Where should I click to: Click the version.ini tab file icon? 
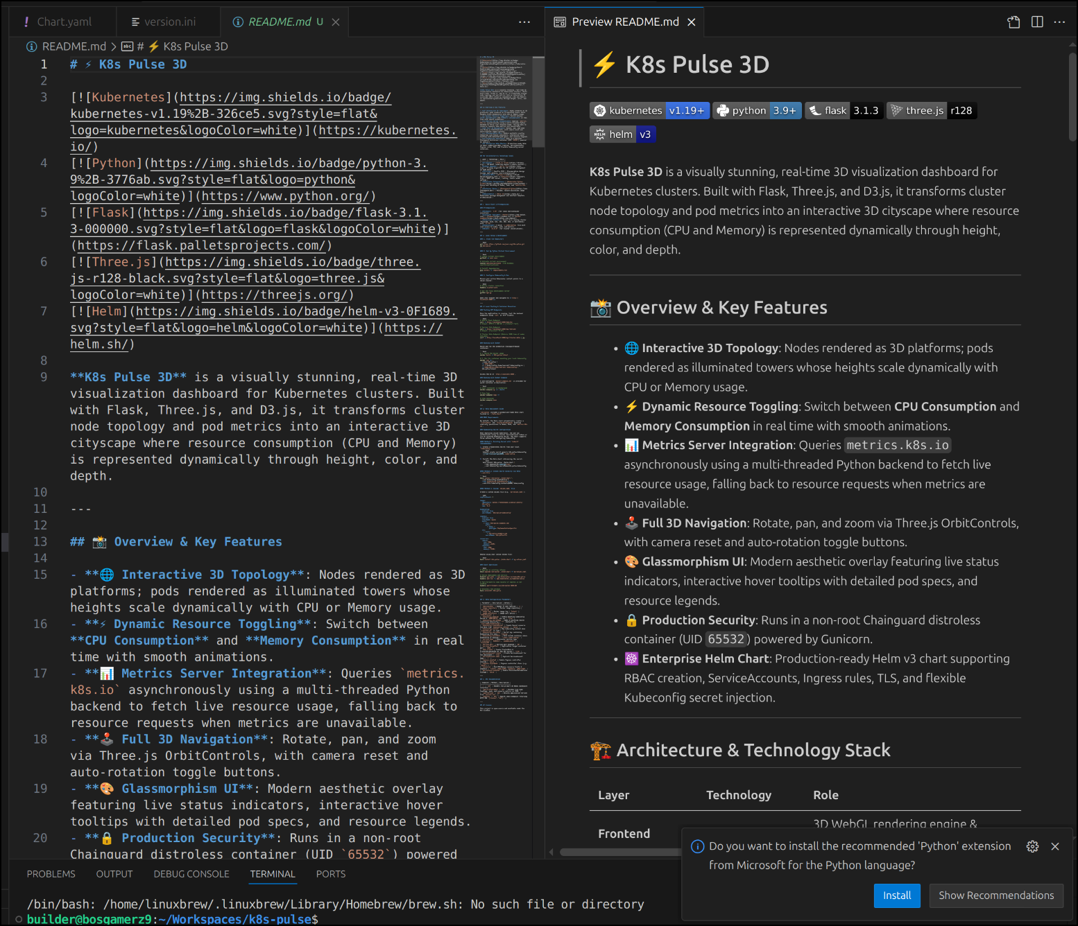coord(135,22)
